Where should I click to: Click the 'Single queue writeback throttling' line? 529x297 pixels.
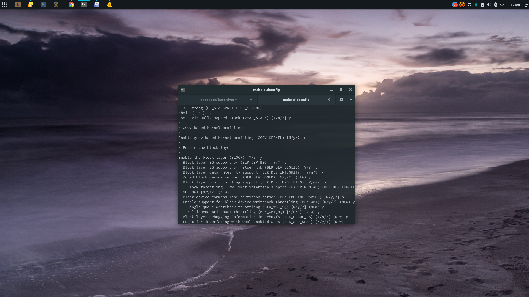click(x=256, y=207)
